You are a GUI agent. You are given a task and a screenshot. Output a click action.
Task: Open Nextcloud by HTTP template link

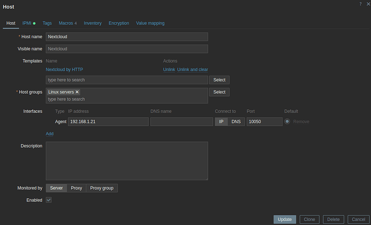coord(65,70)
